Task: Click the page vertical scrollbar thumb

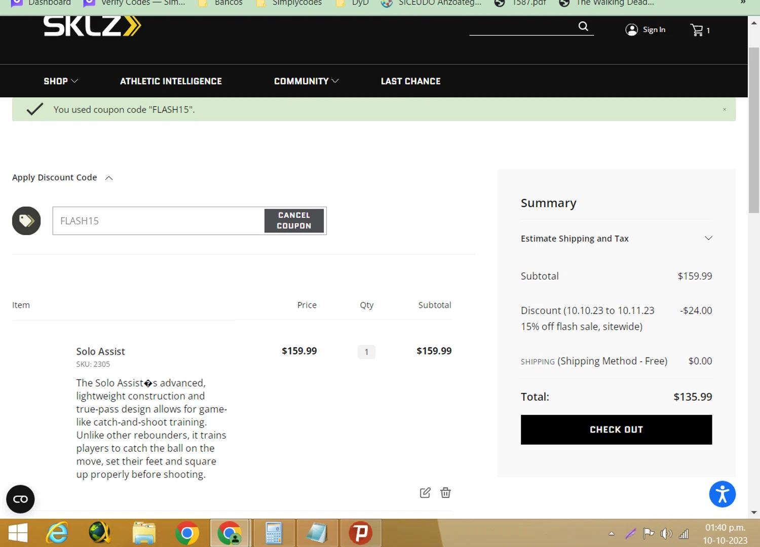Action: (754, 130)
